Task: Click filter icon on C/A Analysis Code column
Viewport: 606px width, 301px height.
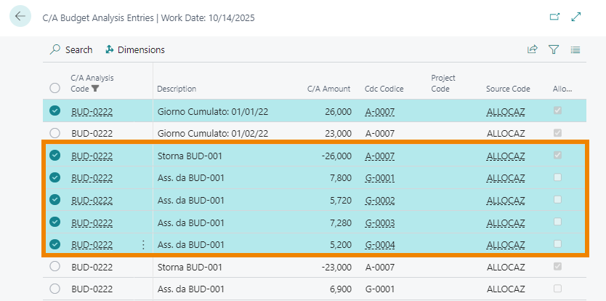Action: click(x=95, y=89)
